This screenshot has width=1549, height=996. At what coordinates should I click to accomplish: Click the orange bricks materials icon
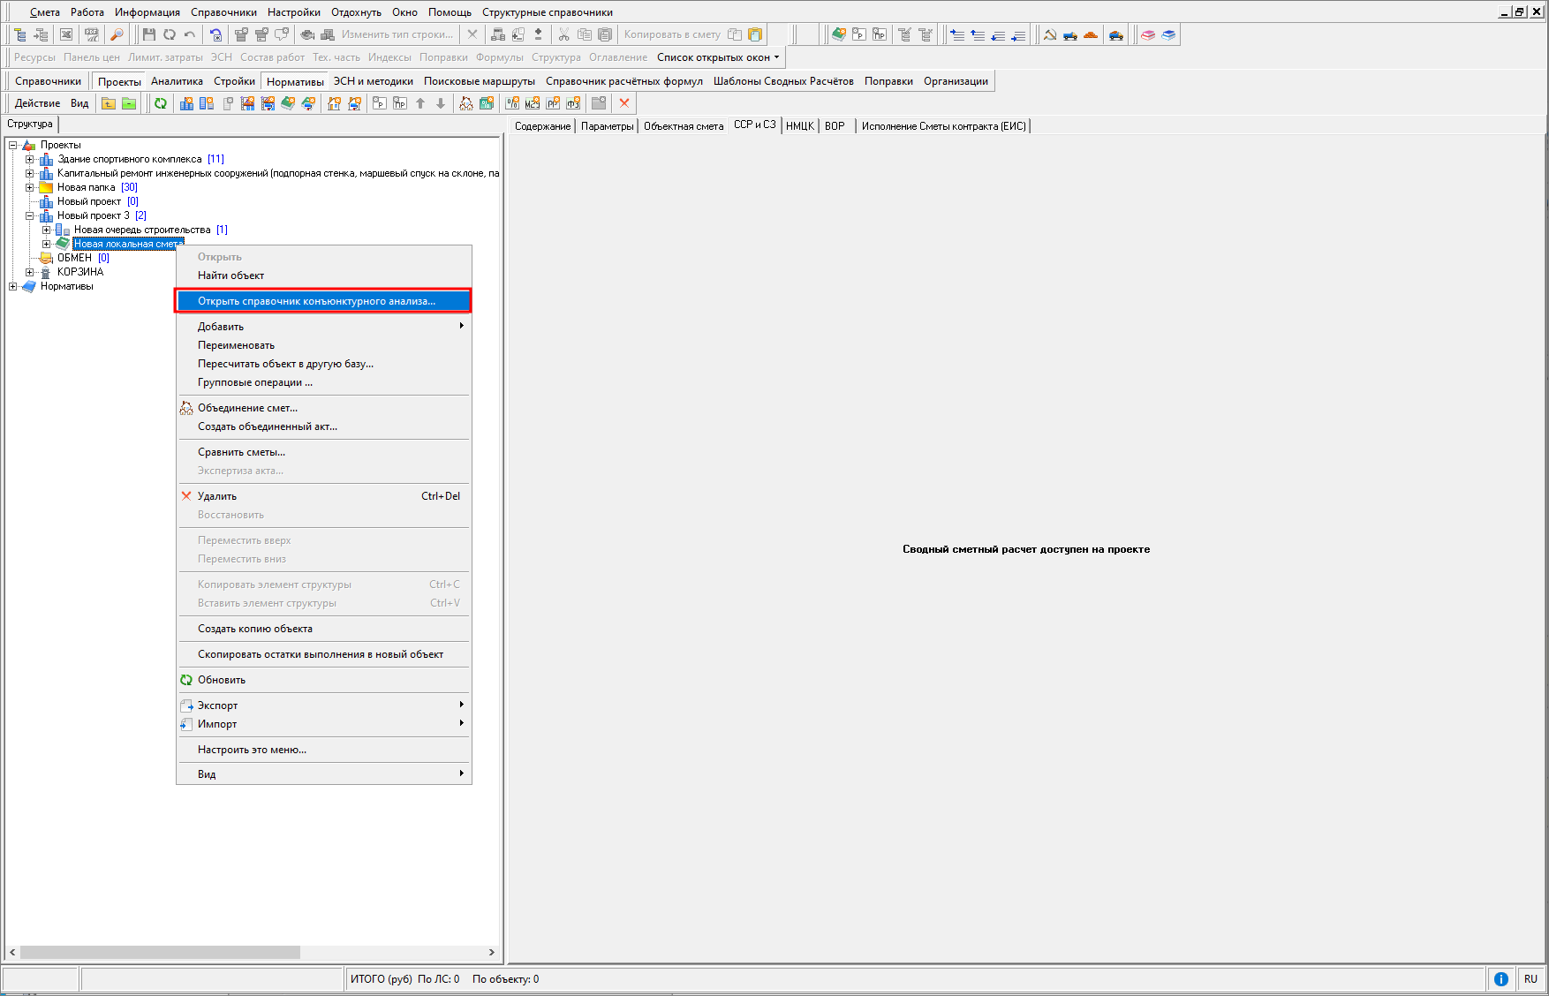1091,34
